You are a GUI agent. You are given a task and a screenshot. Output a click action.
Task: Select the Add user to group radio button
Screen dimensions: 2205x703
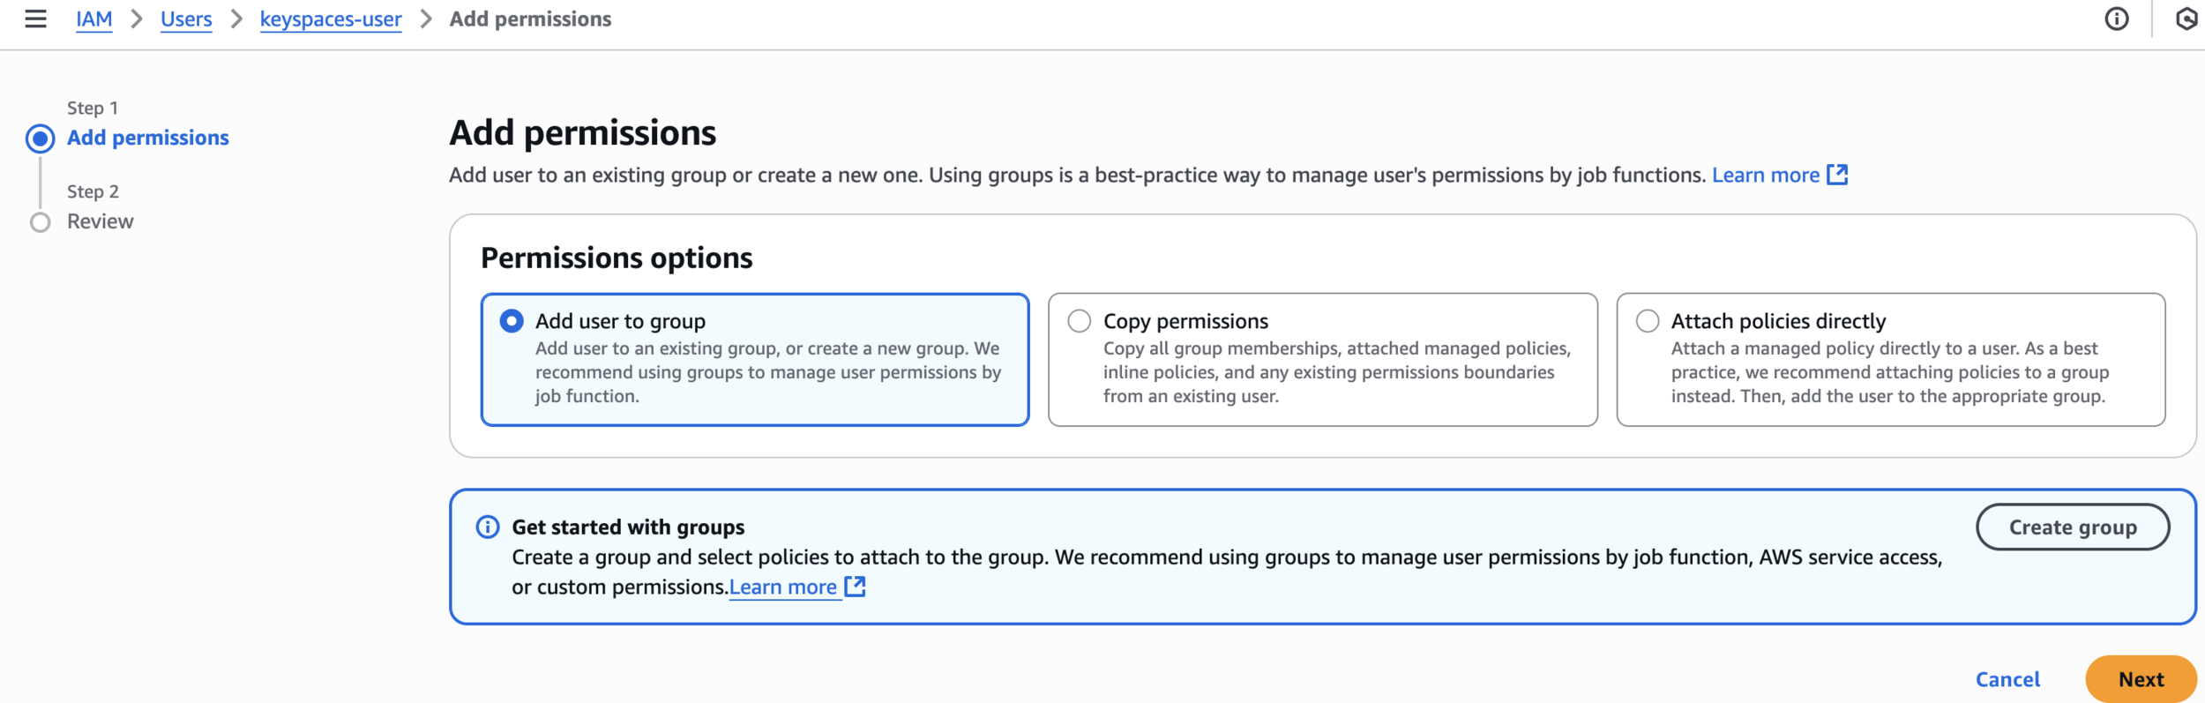(x=512, y=321)
